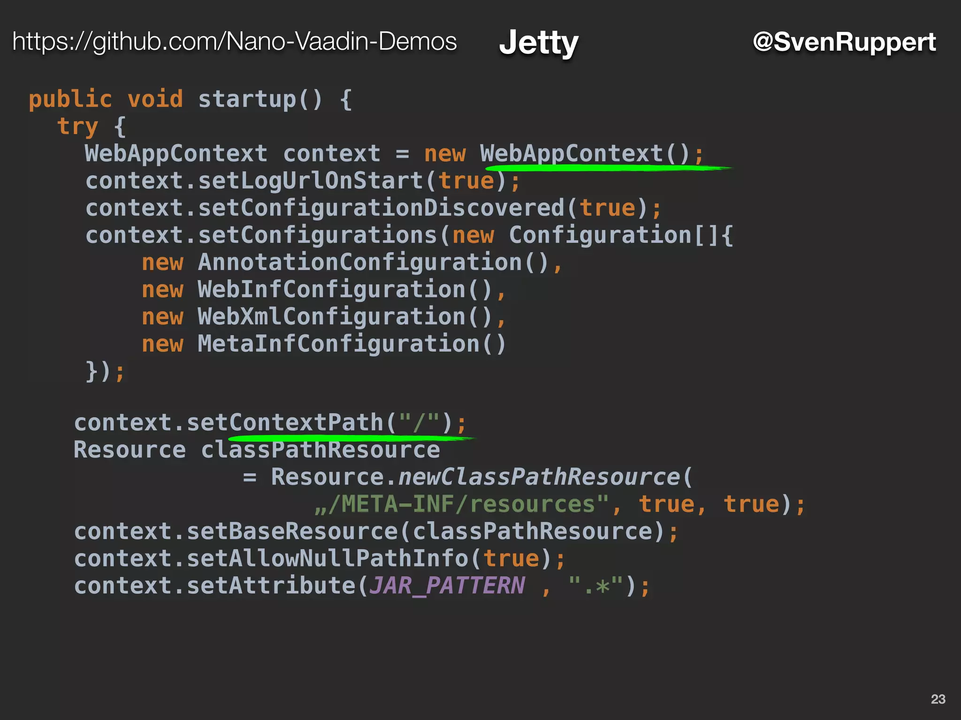Screen dimensions: 961x720
Task: Click the try keyword
Action: pos(77,127)
